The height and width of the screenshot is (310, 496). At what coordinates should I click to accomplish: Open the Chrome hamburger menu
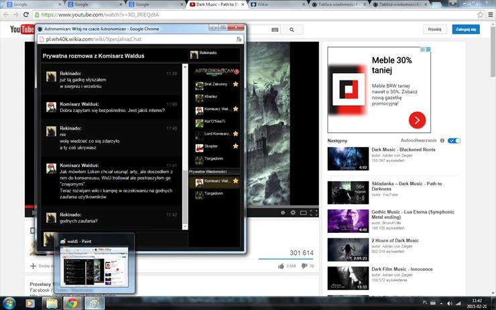(491, 15)
